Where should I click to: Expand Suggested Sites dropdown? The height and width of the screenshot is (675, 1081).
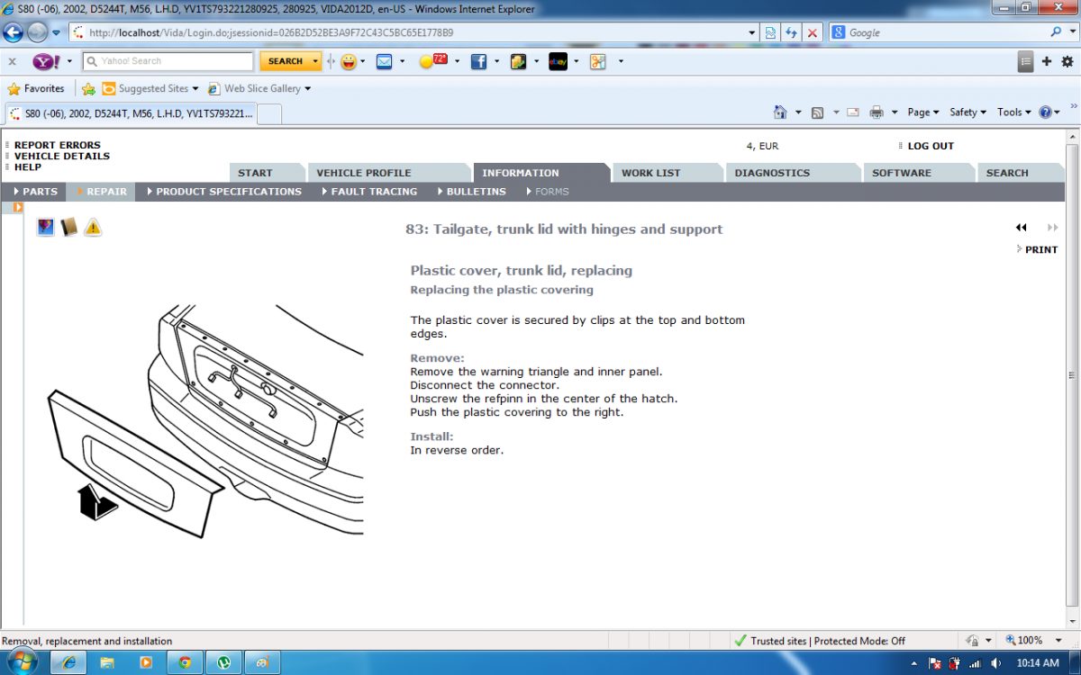pos(195,89)
